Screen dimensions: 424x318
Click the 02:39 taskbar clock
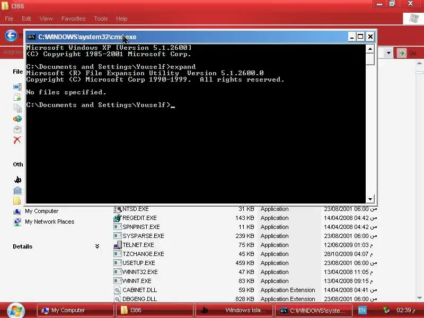tap(405, 310)
